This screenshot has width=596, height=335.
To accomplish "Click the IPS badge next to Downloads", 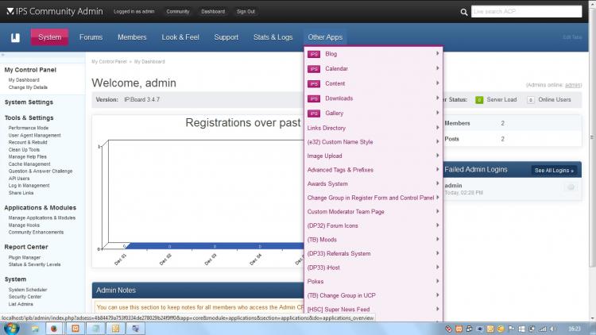I will (314, 98).
